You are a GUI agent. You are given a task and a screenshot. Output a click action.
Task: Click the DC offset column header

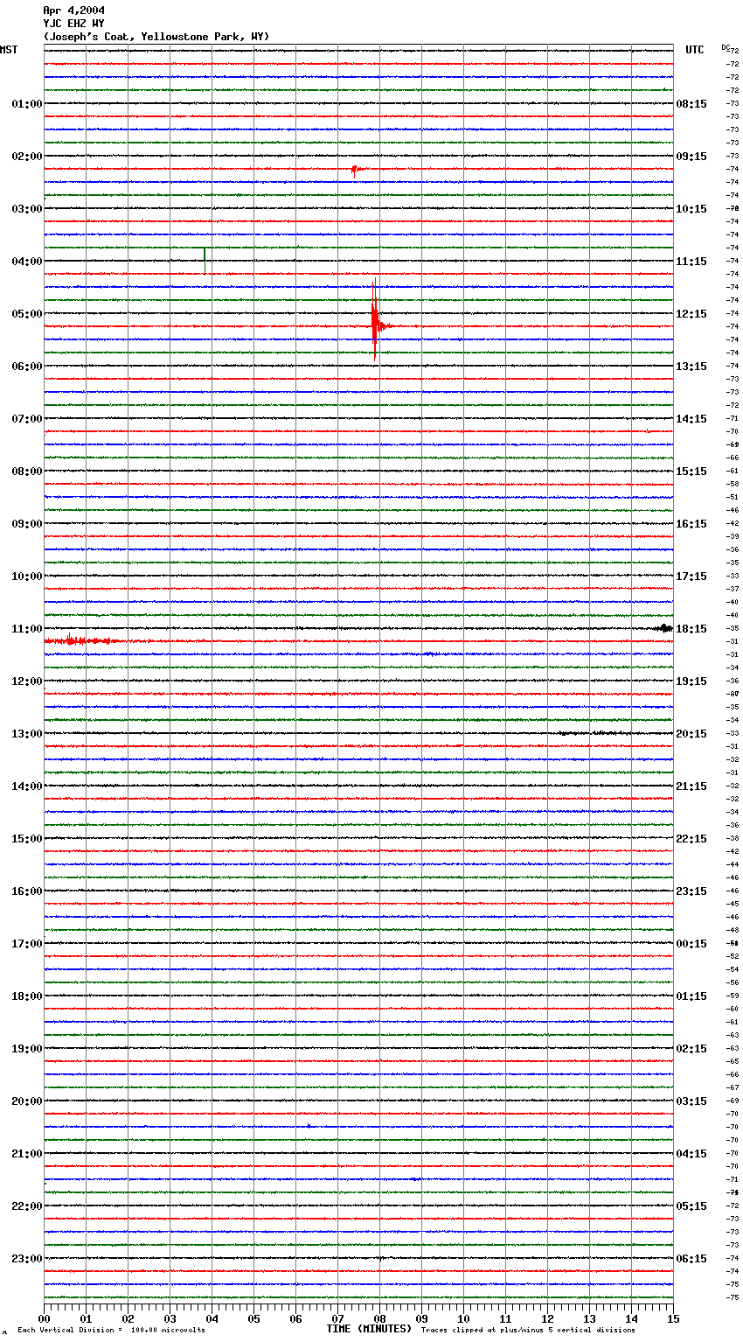(725, 47)
